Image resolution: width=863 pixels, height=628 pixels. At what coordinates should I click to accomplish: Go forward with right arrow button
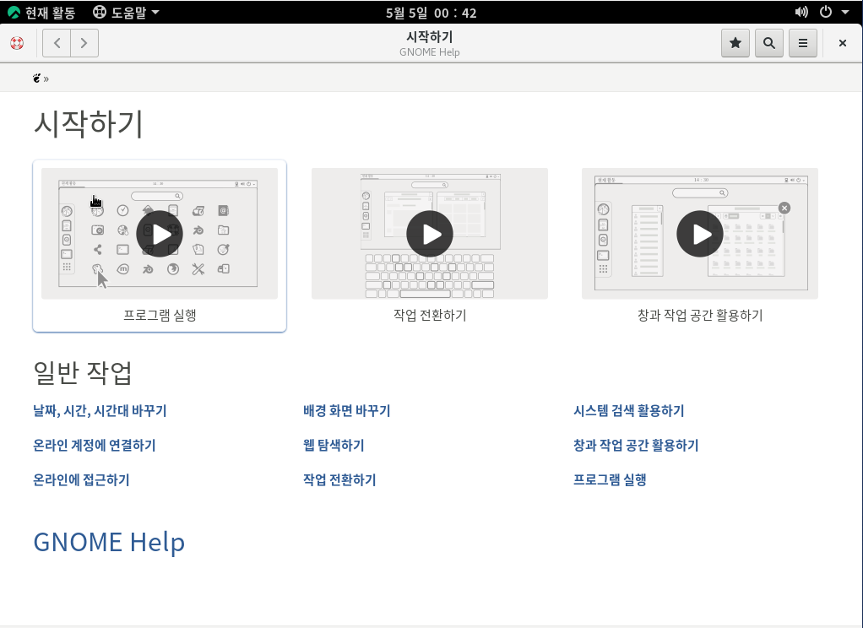pyautogui.click(x=84, y=43)
